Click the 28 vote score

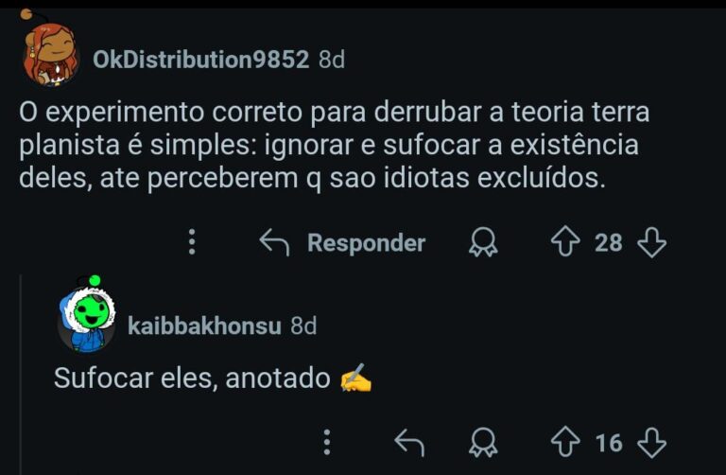(x=609, y=243)
